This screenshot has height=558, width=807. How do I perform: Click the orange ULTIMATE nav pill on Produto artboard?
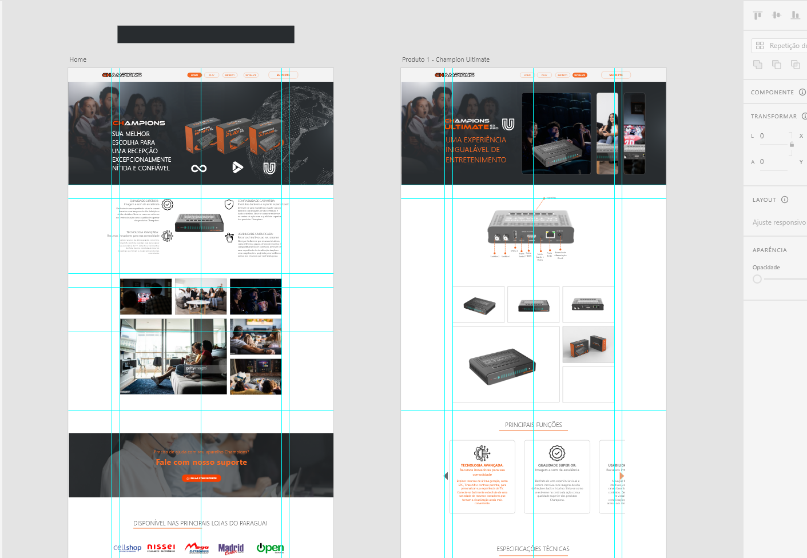[580, 75]
